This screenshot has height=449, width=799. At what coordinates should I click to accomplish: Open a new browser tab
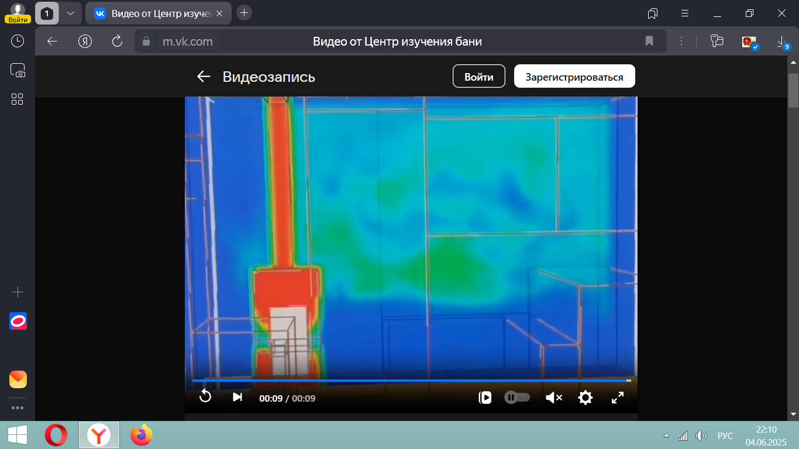[x=244, y=13]
